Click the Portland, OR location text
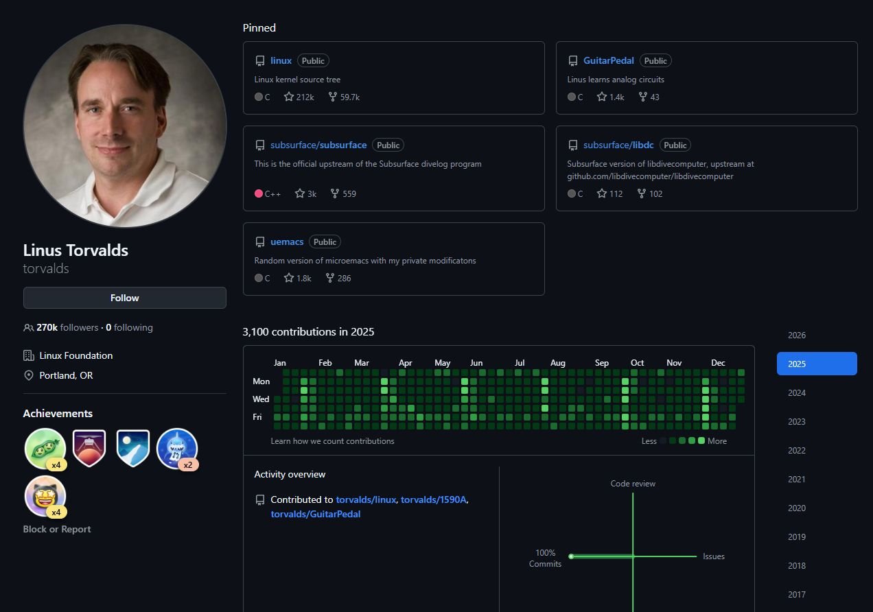Viewport: 873px width, 612px height. (67, 375)
